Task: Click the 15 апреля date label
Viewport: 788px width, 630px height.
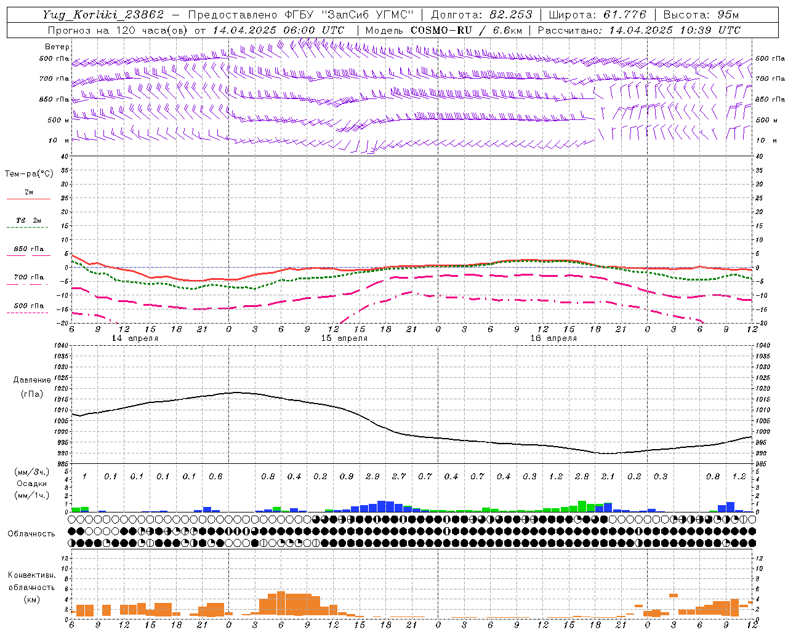Action: 344,338
